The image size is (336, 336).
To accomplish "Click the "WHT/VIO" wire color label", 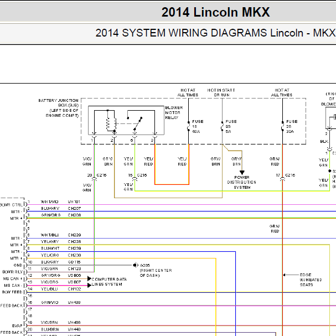I will (x=49, y=202).
